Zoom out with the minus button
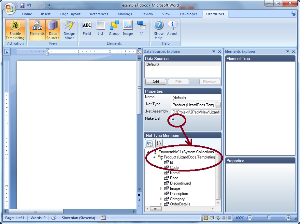 [250, 218]
